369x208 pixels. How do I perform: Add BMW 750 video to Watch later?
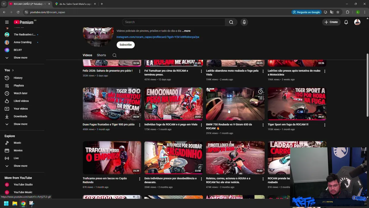click(260, 92)
